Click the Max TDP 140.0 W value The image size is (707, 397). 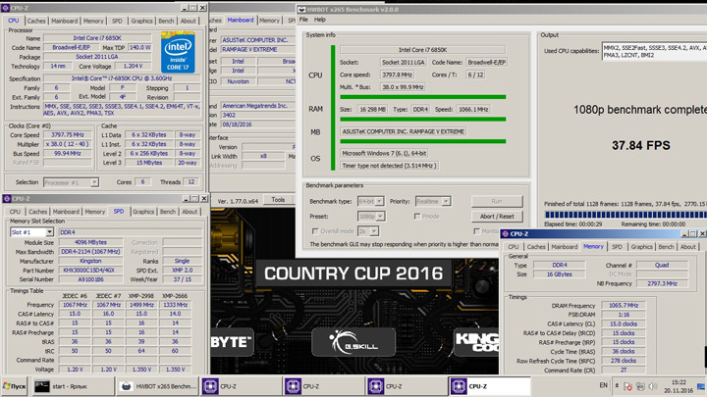click(x=140, y=47)
